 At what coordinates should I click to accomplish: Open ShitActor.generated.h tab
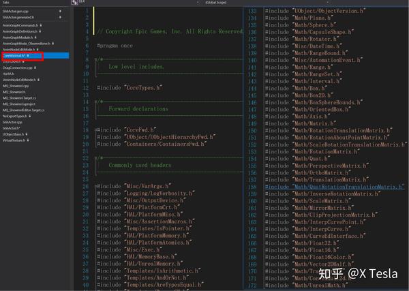(x=18, y=17)
